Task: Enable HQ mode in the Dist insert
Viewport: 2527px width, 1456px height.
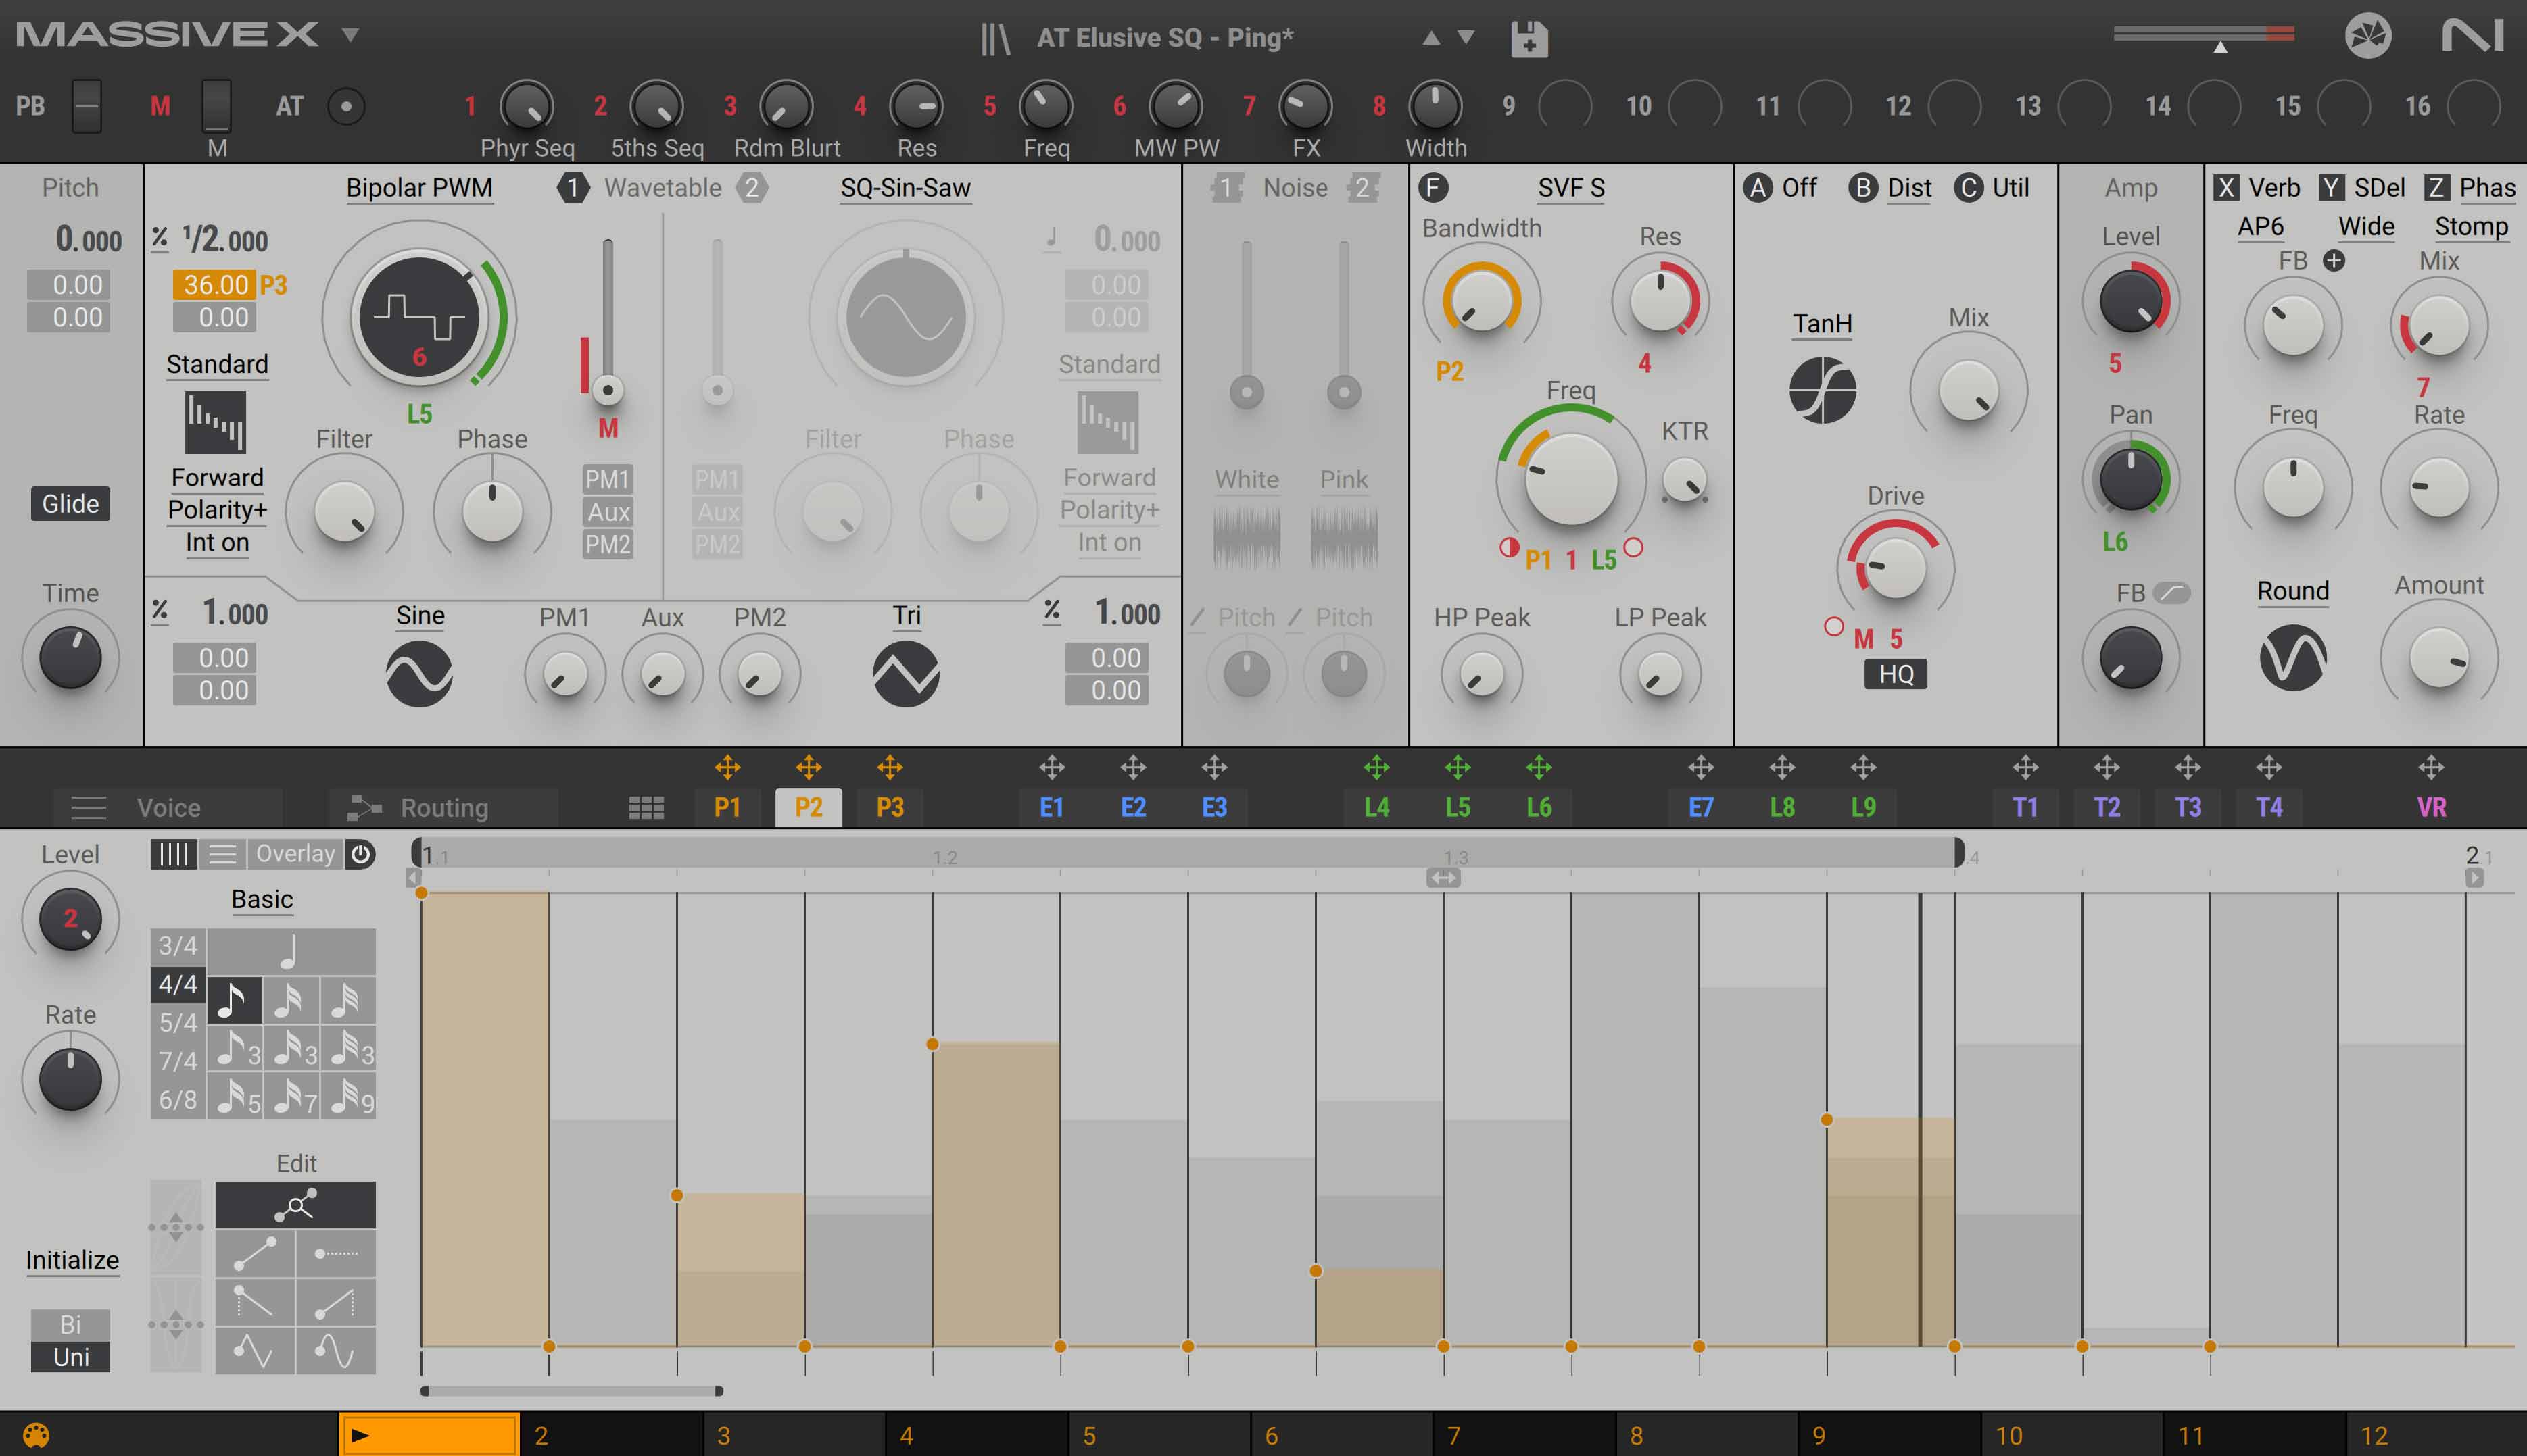Action: point(1895,674)
